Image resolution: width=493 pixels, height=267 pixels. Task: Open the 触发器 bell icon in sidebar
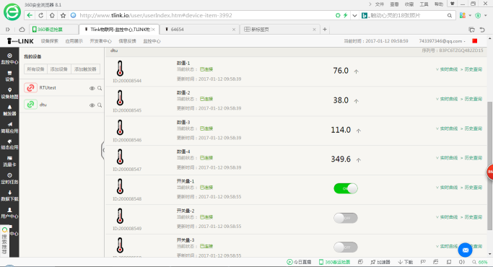click(9, 108)
